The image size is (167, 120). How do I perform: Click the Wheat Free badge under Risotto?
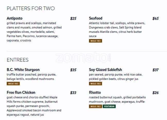(x=96, y=106)
